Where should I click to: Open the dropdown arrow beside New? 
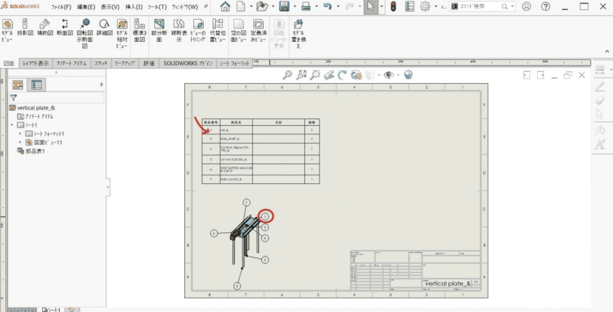(251, 6)
